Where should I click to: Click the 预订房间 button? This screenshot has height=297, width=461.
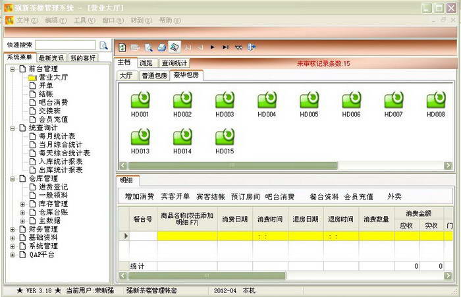(246, 196)
